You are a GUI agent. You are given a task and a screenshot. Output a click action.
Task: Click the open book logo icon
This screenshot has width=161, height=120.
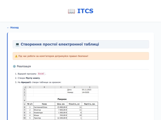pos(71,11)
